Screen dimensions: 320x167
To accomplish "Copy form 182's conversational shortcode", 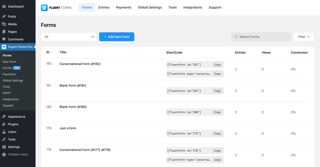I will 217,74.
